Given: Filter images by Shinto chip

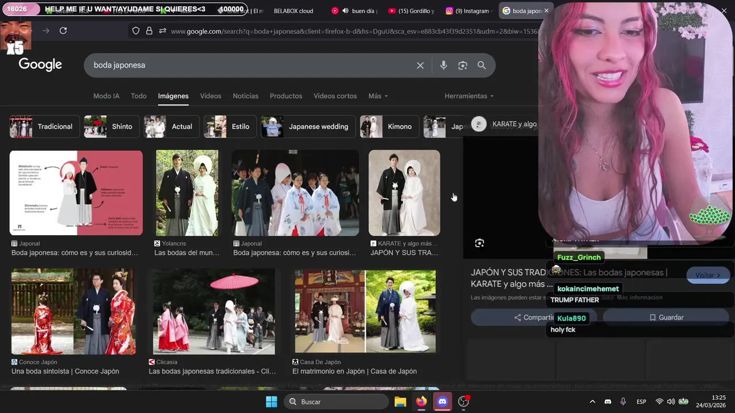Looking at the screenshot, I should pyautogui.click(x=111, y=127).
